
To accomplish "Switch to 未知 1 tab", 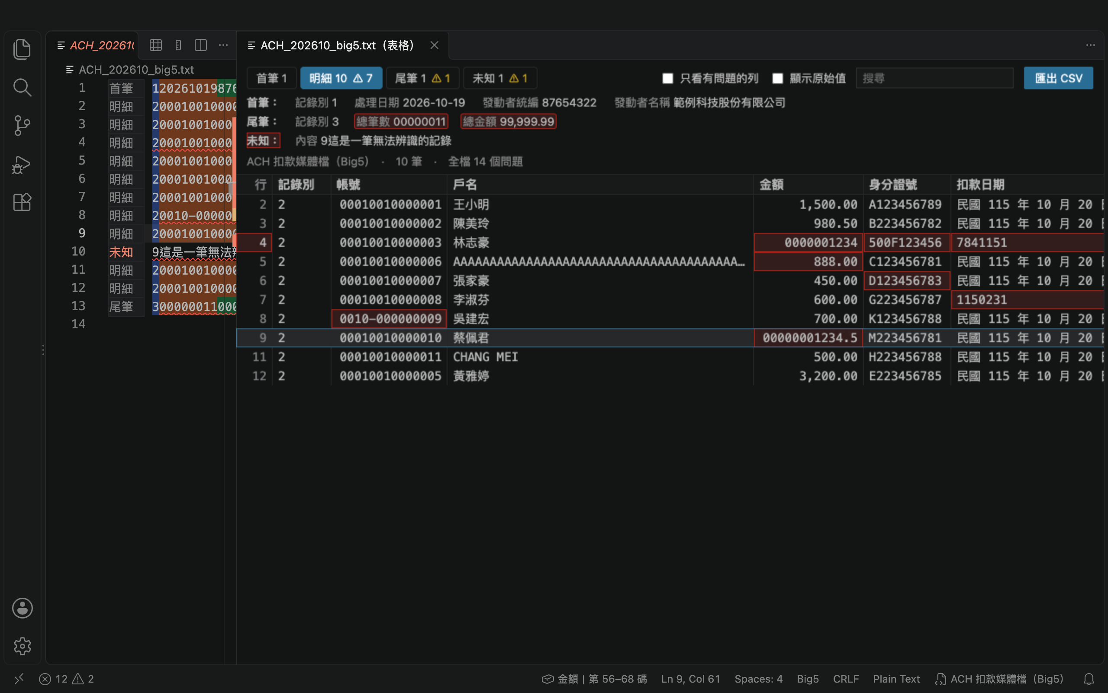I will pyautogui.click(x=500, y=78).
